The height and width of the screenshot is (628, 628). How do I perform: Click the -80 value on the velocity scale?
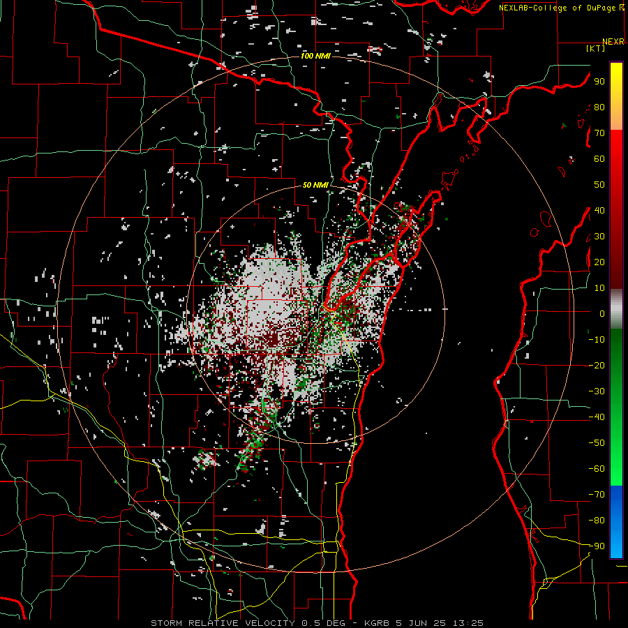597,521
